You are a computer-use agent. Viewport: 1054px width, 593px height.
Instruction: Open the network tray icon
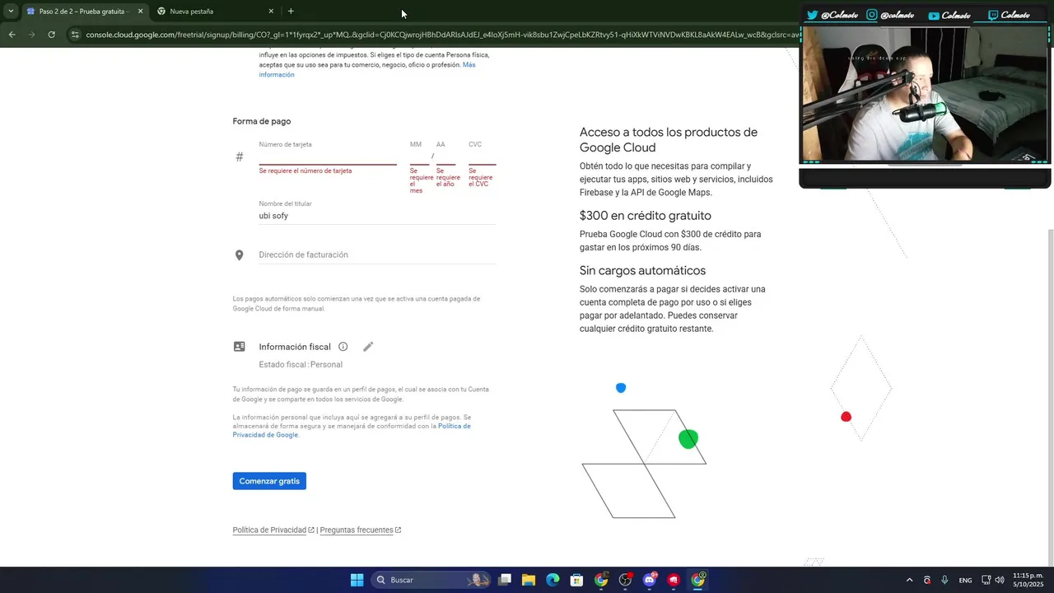pos(986,580)
